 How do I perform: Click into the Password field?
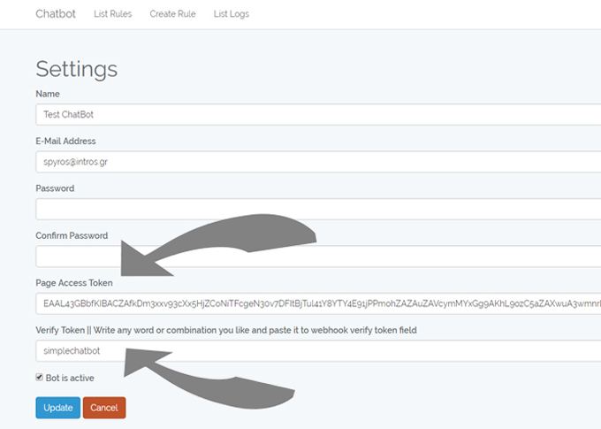coord(318,209)
